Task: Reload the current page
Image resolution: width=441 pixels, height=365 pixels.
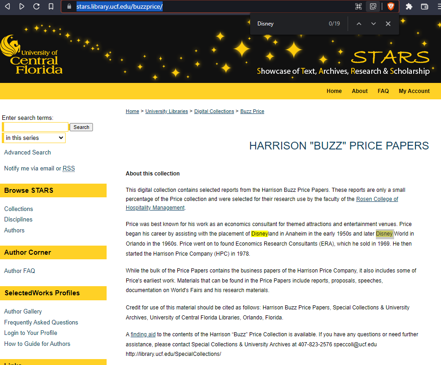Action: (x=36, y=6)
